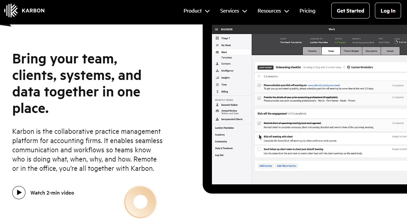Click the Kenneth Walker person icon
This screenshot has height=221, width=407.
[217, 105]
